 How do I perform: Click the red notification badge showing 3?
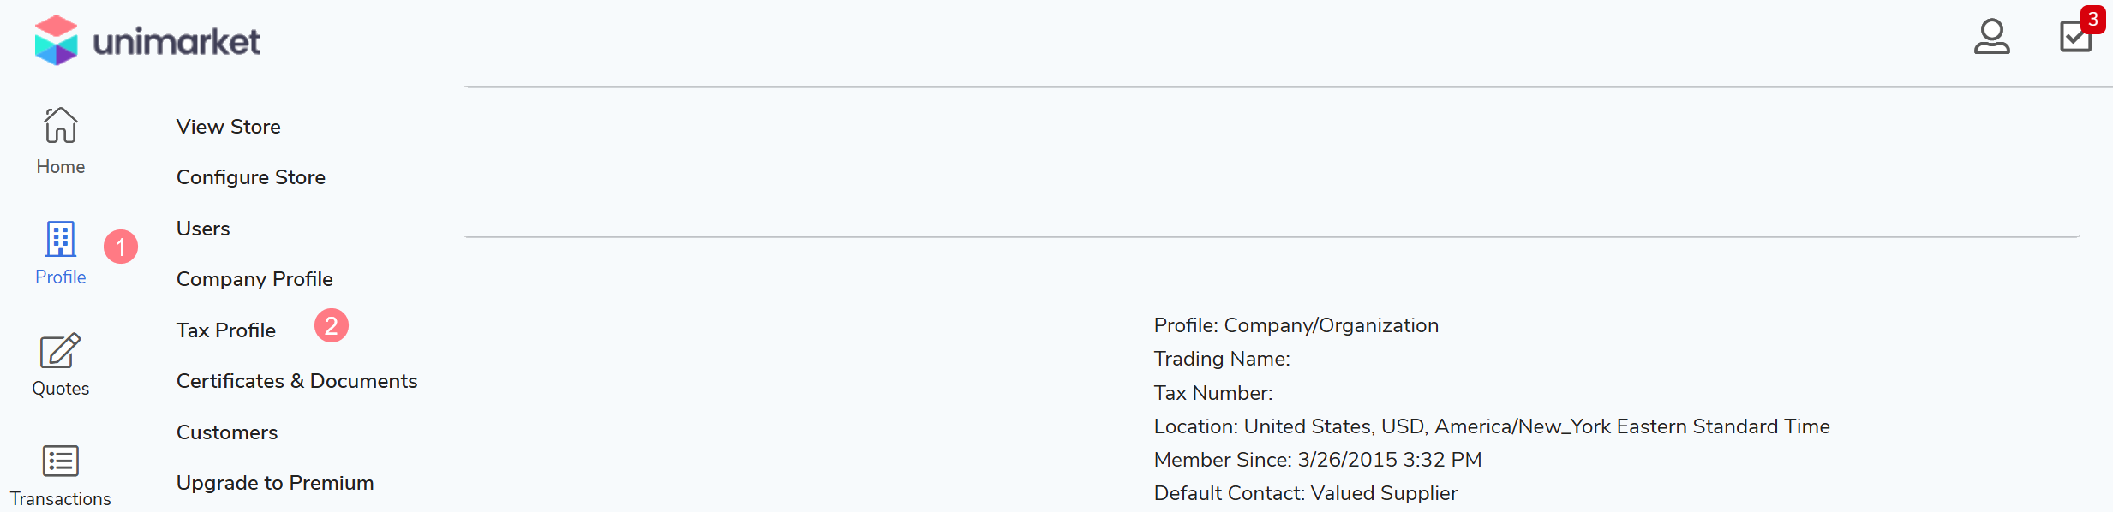click(x=2092, y=19)
